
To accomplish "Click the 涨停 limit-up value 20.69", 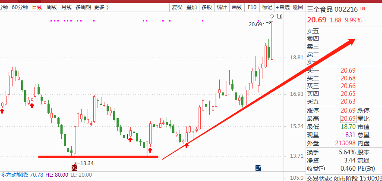I will [x=348, y=110].
